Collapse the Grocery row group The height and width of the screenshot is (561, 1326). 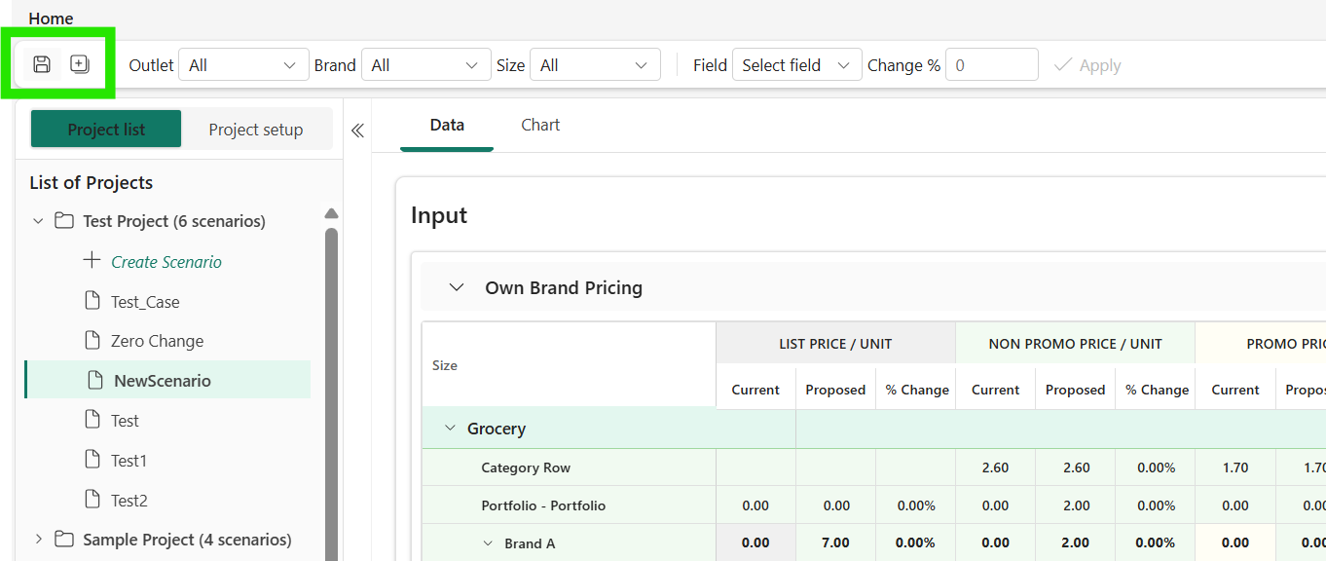pos(450,429)
